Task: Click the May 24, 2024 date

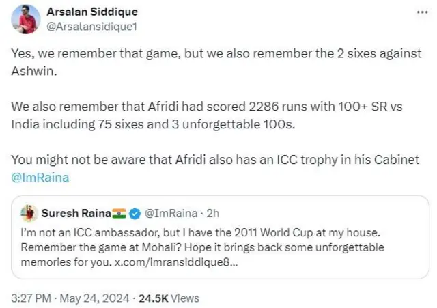Action: coord(98,298)
